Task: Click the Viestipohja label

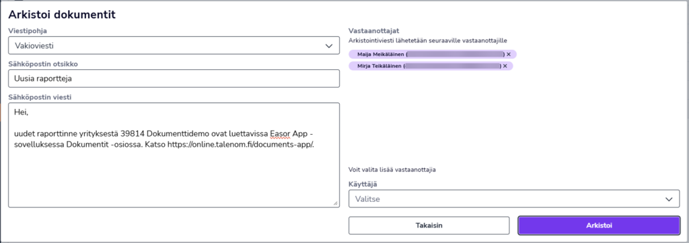Action: (x=28, y=31)
